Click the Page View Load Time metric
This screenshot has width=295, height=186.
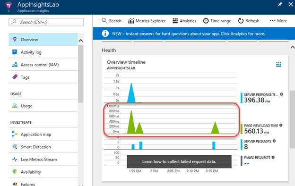261,129
